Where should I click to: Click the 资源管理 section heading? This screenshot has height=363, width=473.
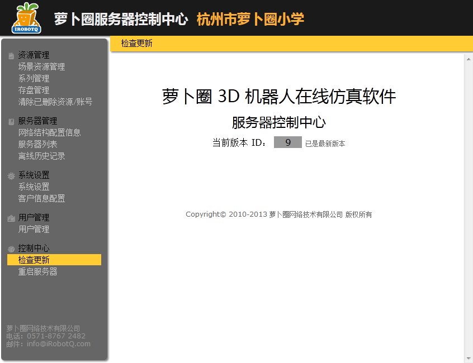[x=34, y=55]
